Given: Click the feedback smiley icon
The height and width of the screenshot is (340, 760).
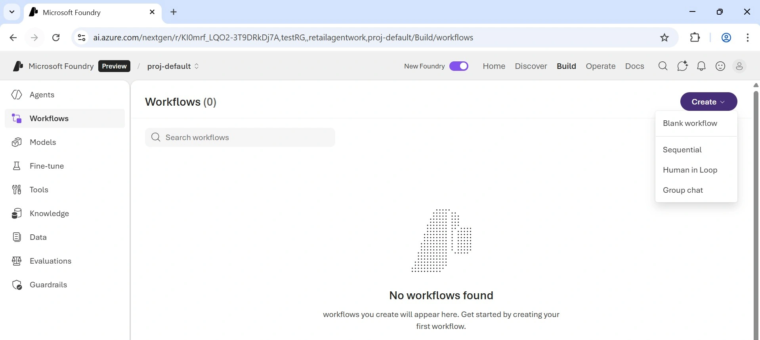Looking at the screenshot, I should (x=720, y=66).
